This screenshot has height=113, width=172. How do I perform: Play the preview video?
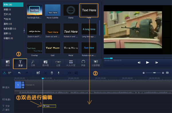tap(148, 63)
